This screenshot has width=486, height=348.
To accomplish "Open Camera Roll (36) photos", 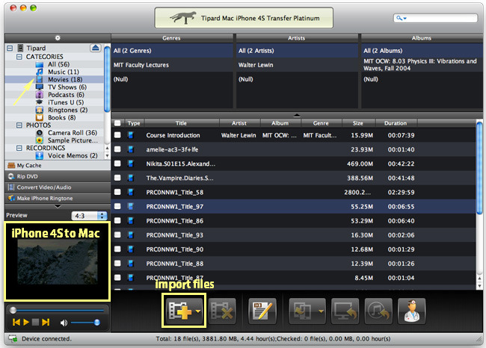I will click(x=73, y=132).
